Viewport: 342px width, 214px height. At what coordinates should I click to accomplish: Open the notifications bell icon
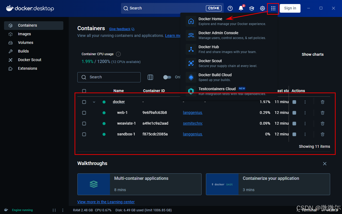(241, 8)
